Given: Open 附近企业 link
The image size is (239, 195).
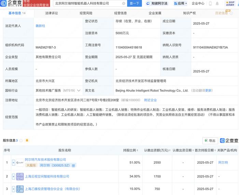Looking at the screenshot, I should click(151, 100).
